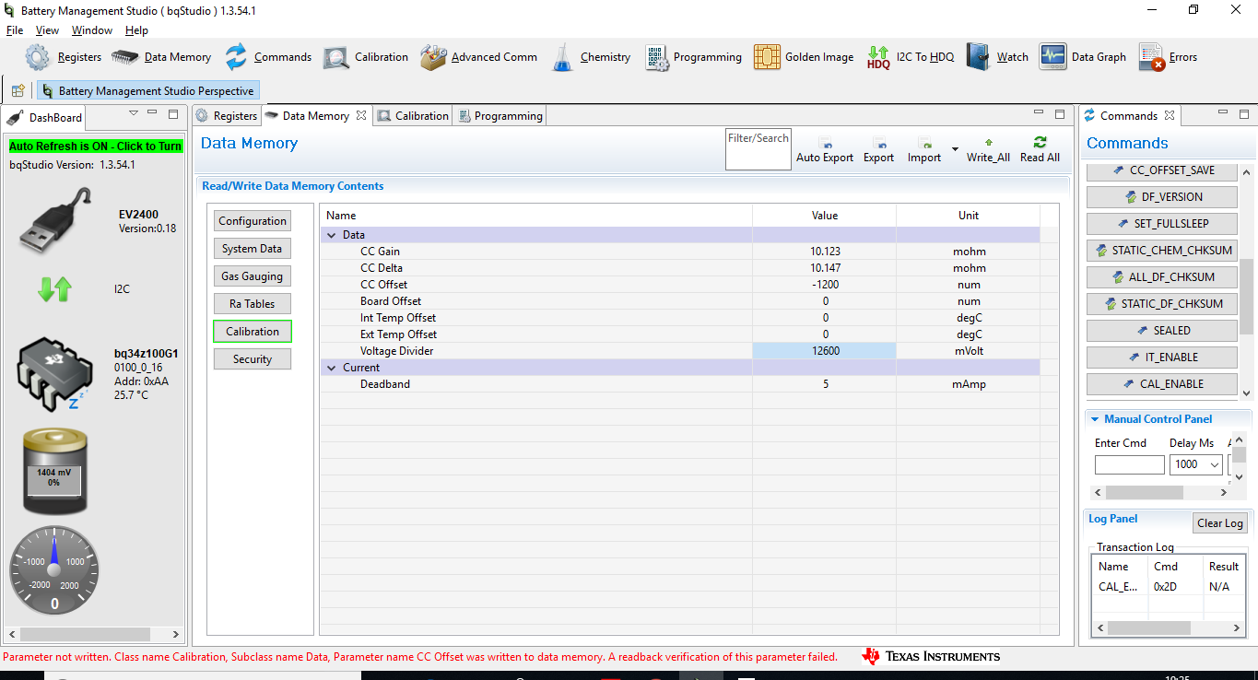The height and width of the screenshot is (680, 1258).
Task: Select the Gas Gauging class button
Action: click(253, 276)
